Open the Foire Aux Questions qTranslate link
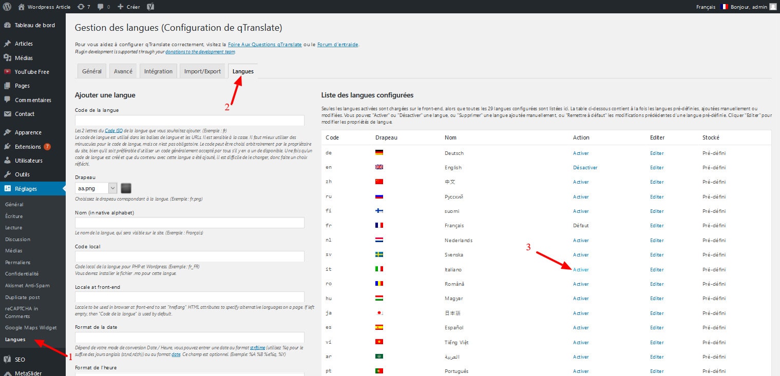Image resolution: width=780 pixels, height=376 pixels. pyautogui.click(x=265, y=45)
